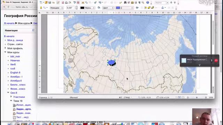
Task: Click the Export as PDF icon
Action: [63, 2]
